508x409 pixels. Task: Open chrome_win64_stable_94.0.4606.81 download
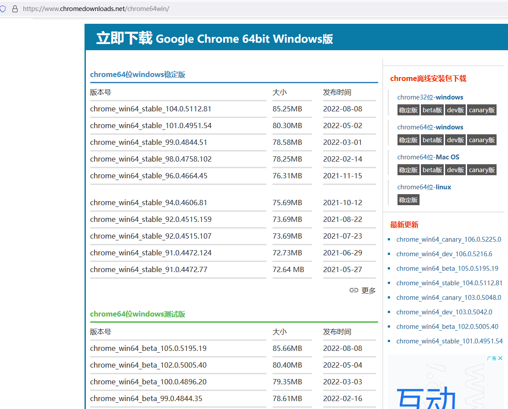[148, 203]
